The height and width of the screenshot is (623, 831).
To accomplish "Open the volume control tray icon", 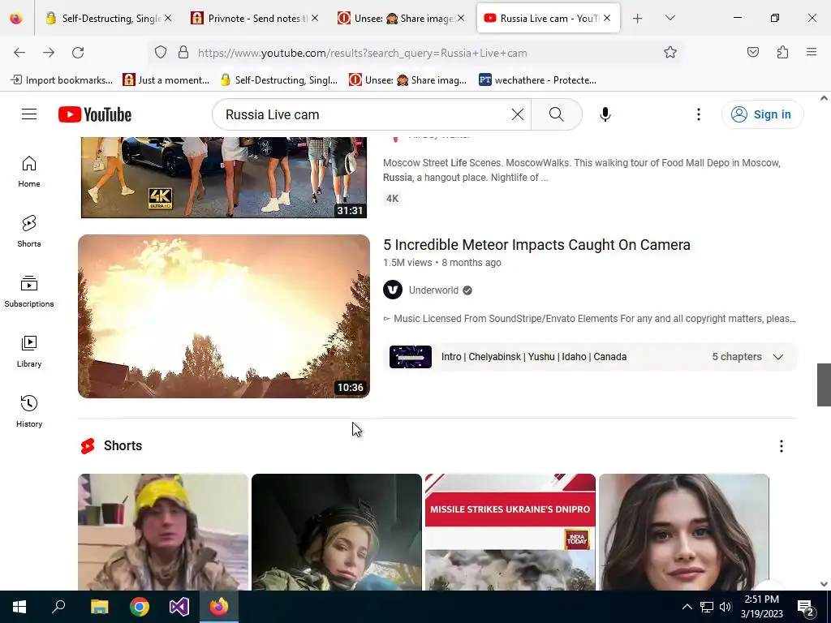I will (726, 607).
